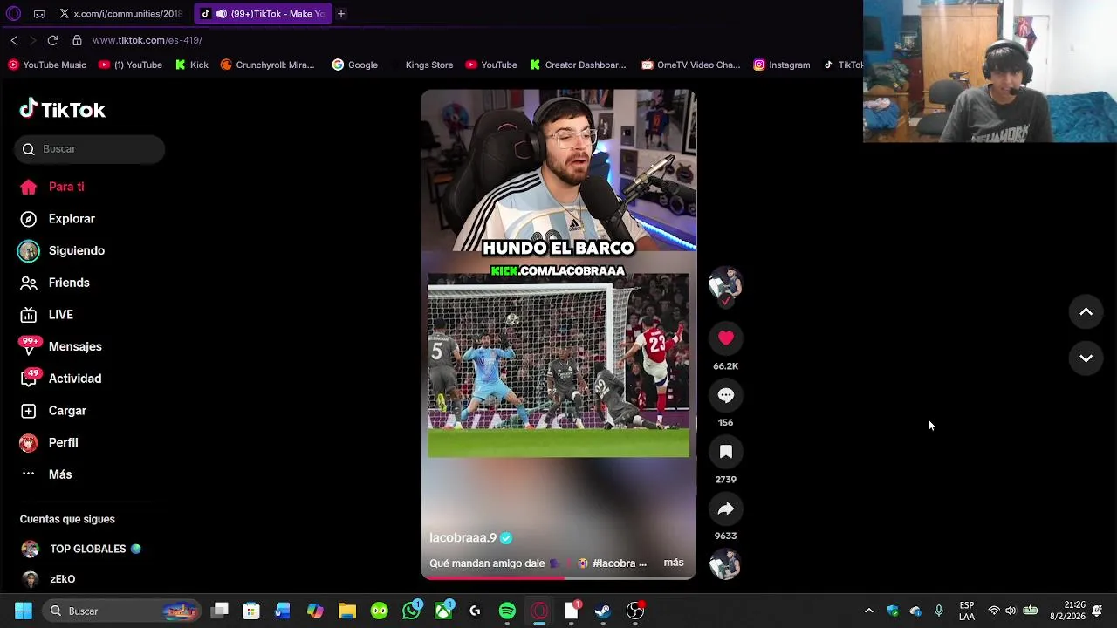The image size is (1117, 628).
Task: Open WhatsApp from the taskbar
Action: pos(411,611)
